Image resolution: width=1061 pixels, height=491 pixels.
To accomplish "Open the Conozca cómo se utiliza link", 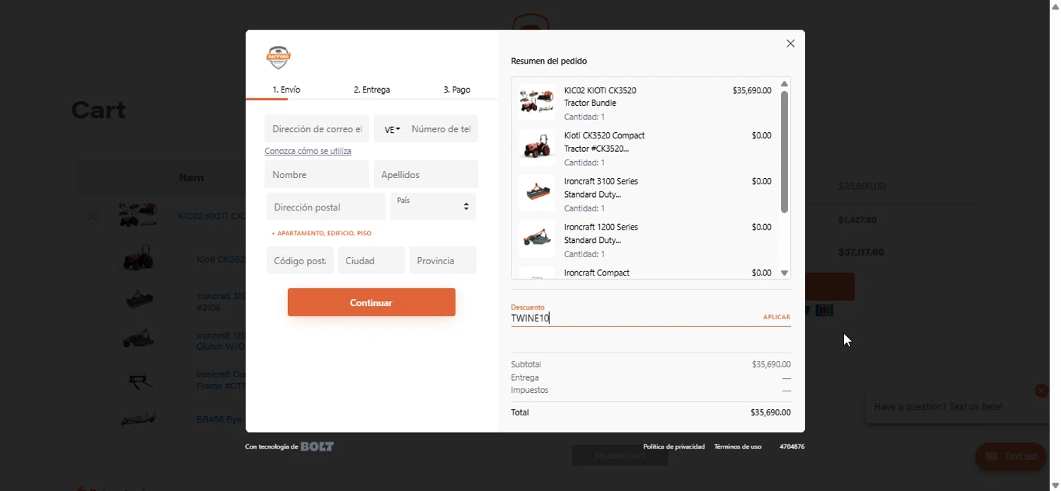I will coord(308,151).
